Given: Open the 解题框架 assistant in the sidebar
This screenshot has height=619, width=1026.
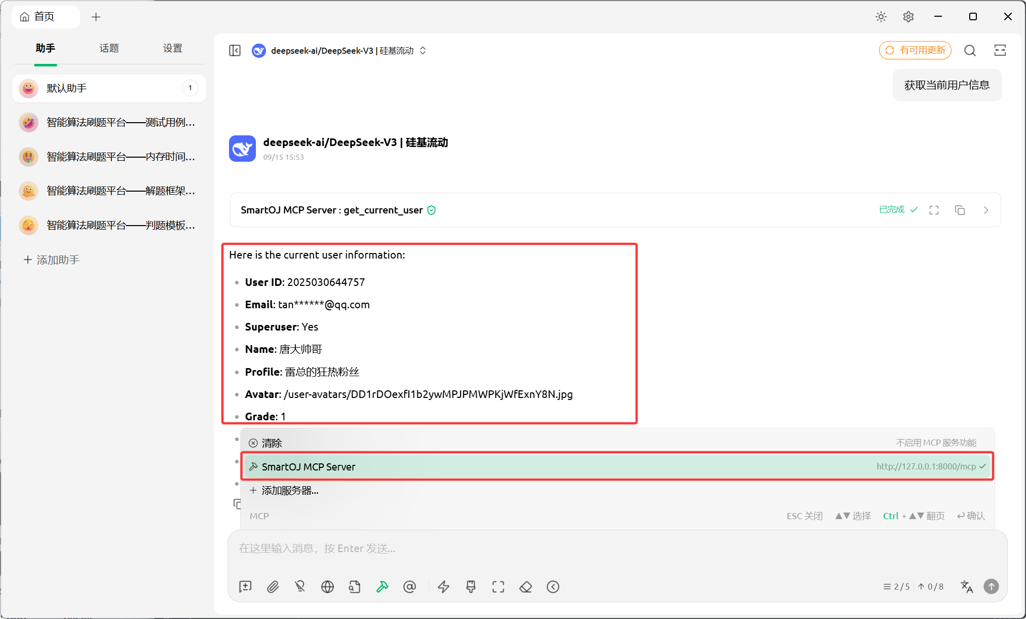Looking at the screenshot, I should pos(109,191).
